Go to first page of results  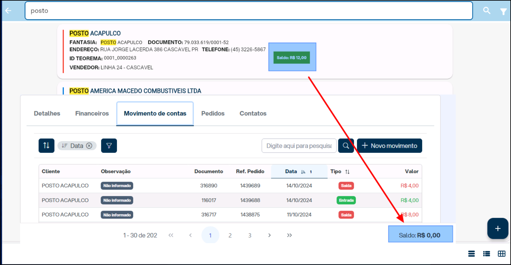tap(171, 235)
